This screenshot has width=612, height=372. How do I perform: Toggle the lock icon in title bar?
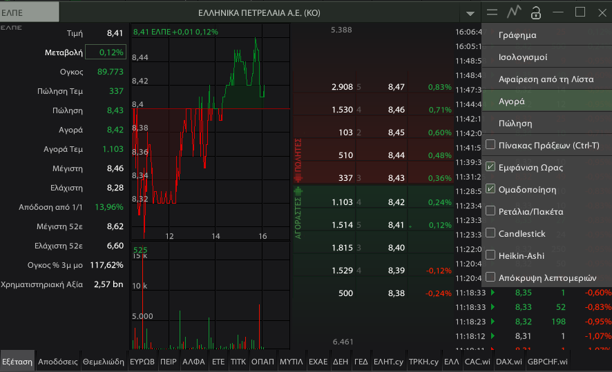click(536, 13)
